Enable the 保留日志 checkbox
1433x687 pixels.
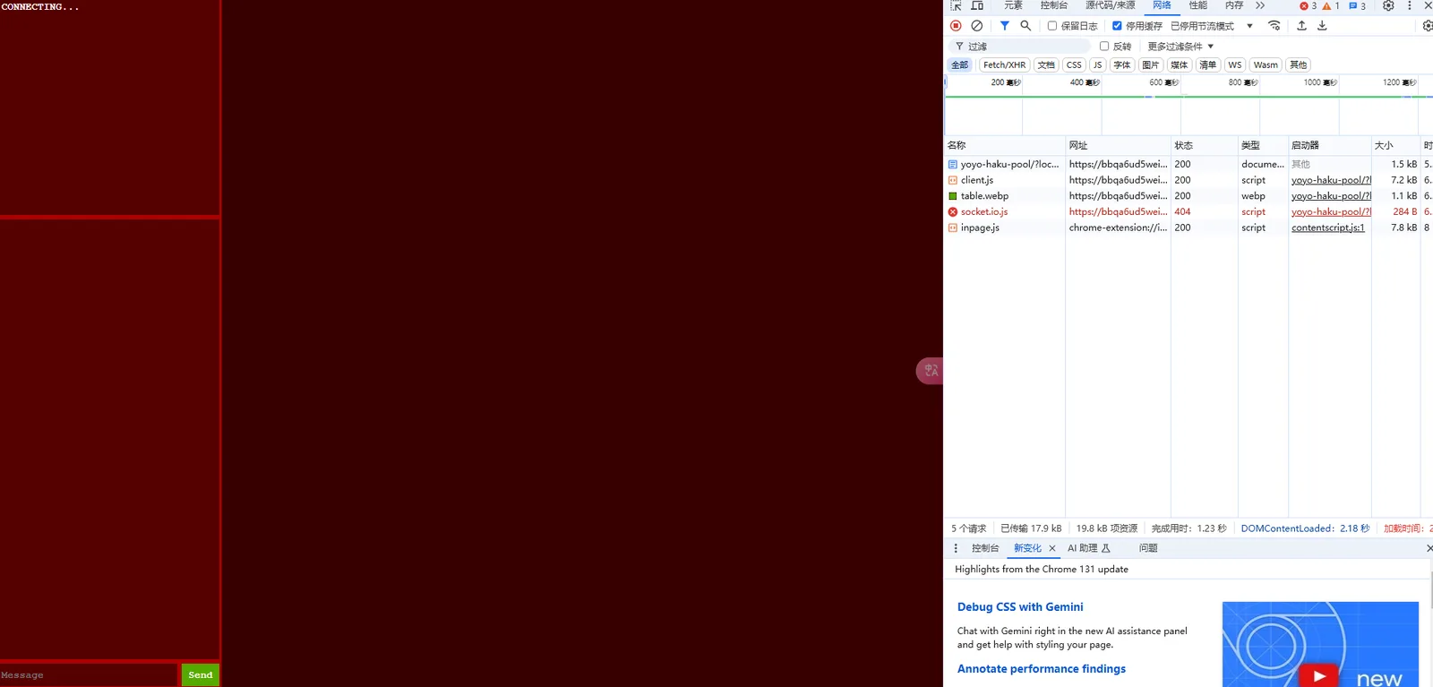[x=1052, y=26]
